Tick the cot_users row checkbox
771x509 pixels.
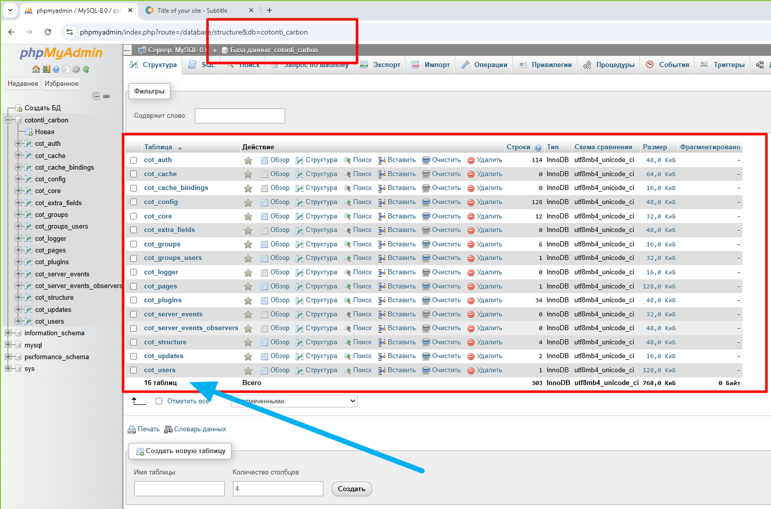pyautogui.click(x=134, y=370)
